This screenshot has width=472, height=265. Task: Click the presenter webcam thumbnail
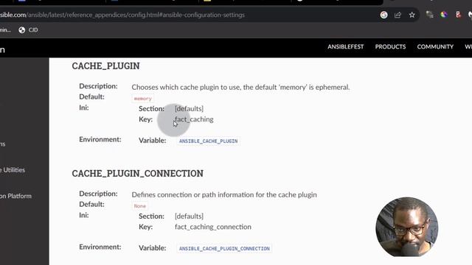click(406, 227)
